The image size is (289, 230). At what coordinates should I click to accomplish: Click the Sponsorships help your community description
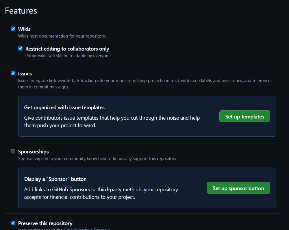tap(98, 159)
